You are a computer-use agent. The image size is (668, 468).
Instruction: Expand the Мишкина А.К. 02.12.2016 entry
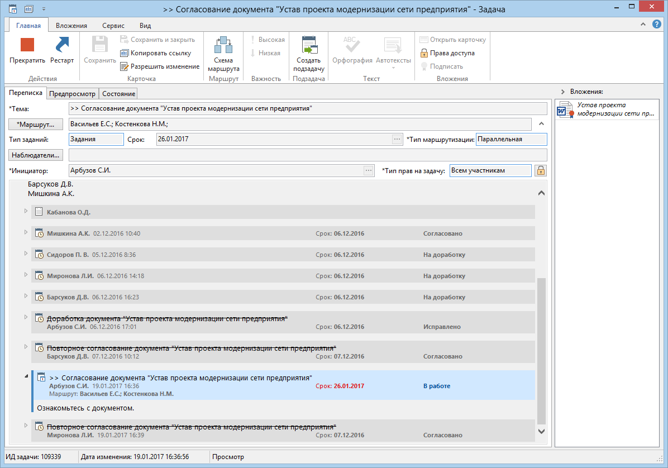26,232
